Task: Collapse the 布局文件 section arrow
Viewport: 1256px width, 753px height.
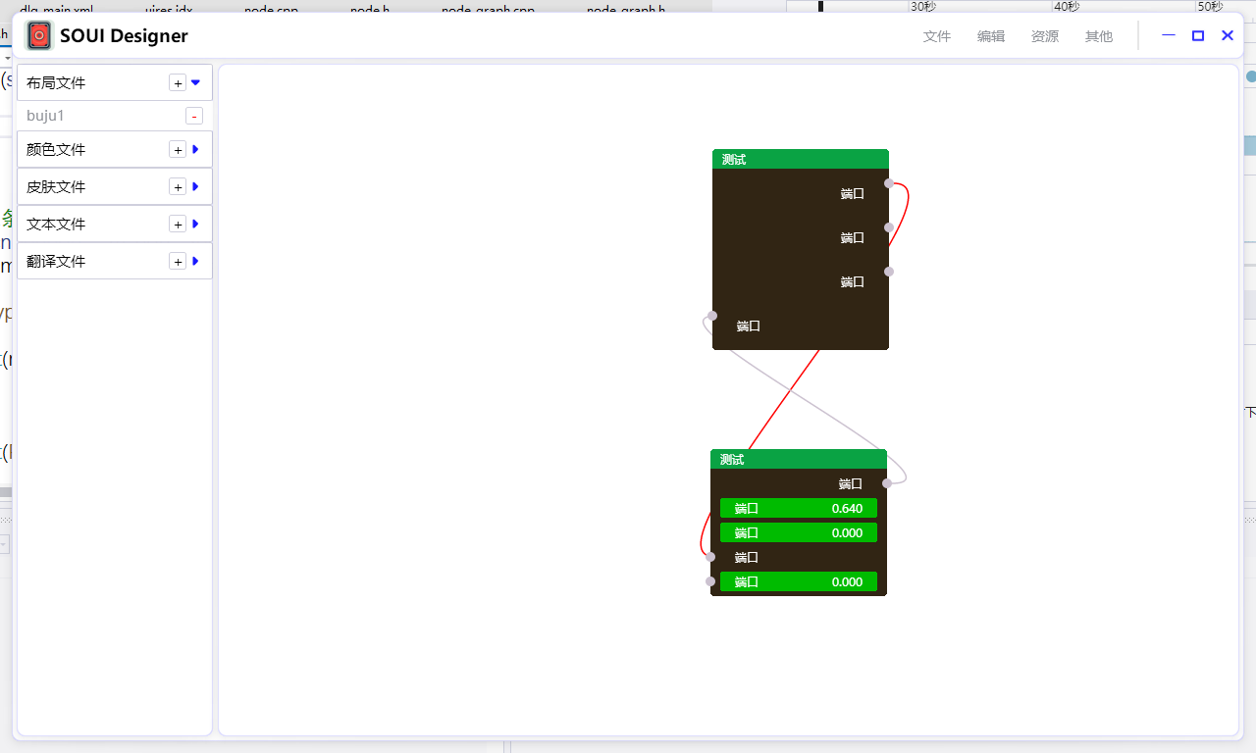Action: click(195, 83)
